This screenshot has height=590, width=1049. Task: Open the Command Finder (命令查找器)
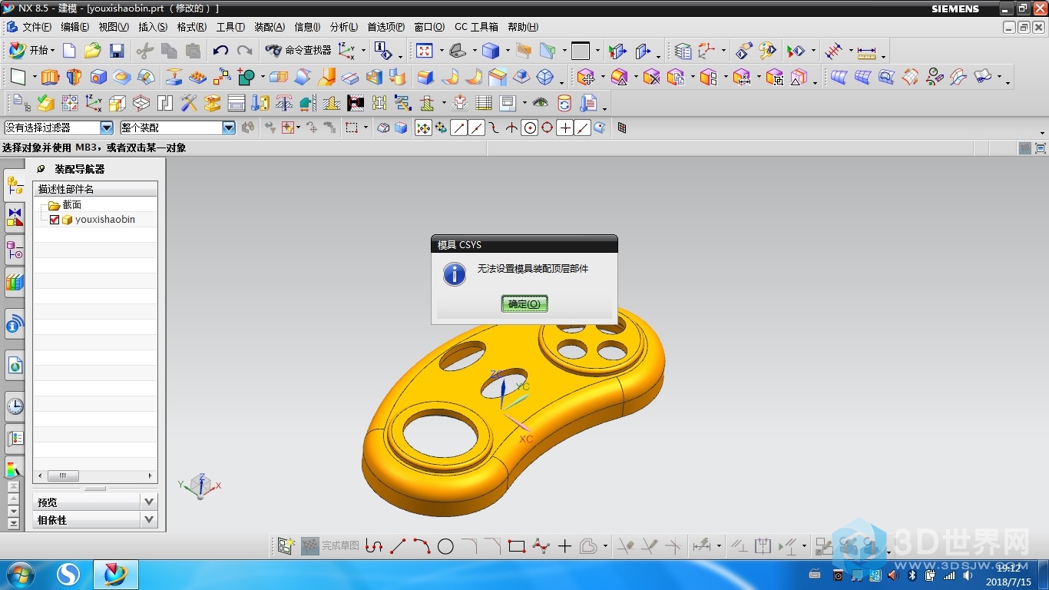pos(299,51)
